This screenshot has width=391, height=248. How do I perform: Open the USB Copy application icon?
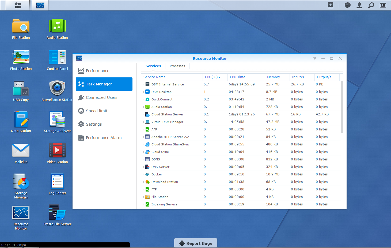coord(21,88)
